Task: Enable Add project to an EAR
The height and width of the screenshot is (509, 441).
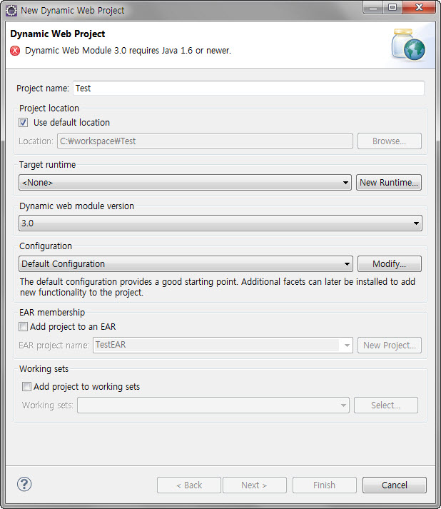Action: [x=23, y=326]
